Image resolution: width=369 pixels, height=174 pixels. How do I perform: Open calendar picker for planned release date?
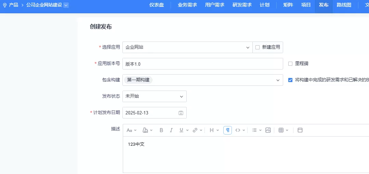click(x=181, y=113)
